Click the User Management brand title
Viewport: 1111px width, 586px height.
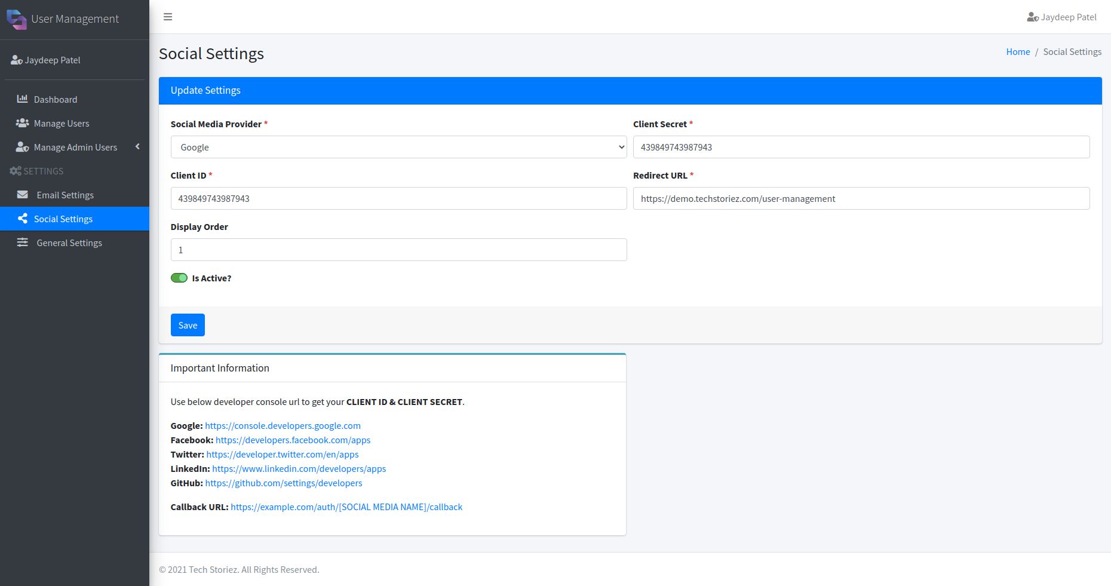pos(75,19)
